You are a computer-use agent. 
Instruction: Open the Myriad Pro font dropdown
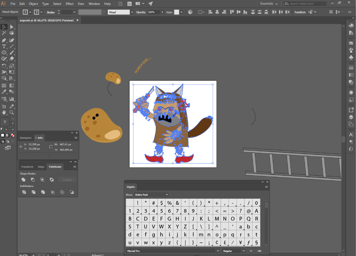pyautogui.click(x=173, y=251)
